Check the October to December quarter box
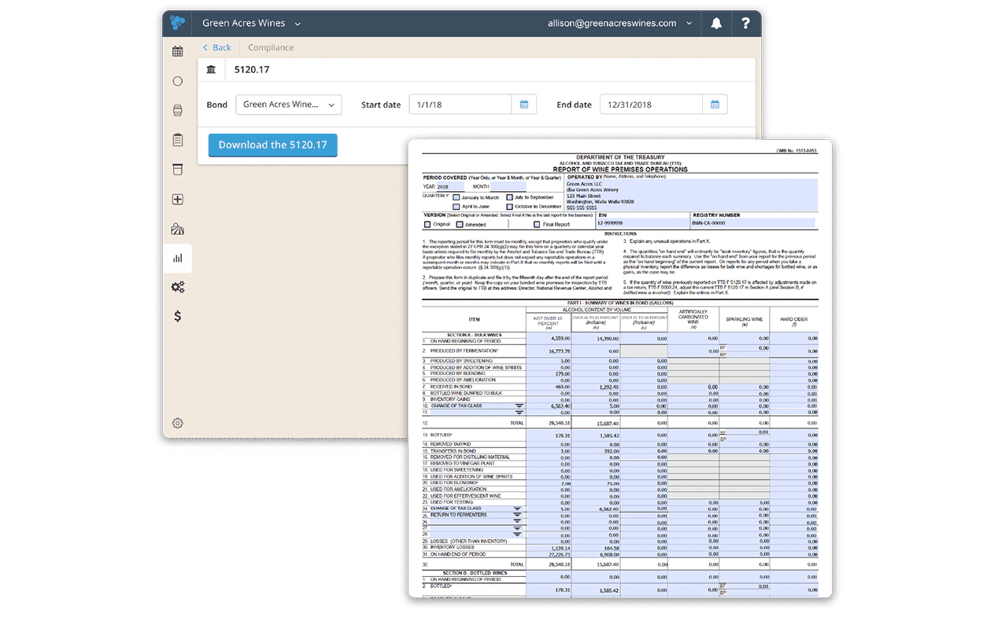The height and width of the screenshot is (621, 987). (x=510, y=207)
